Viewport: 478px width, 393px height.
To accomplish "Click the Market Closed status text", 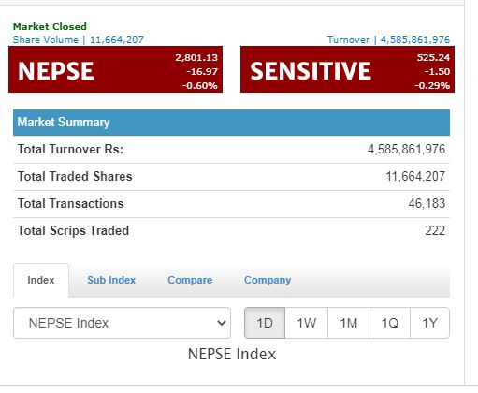I will tap(50, 27).
